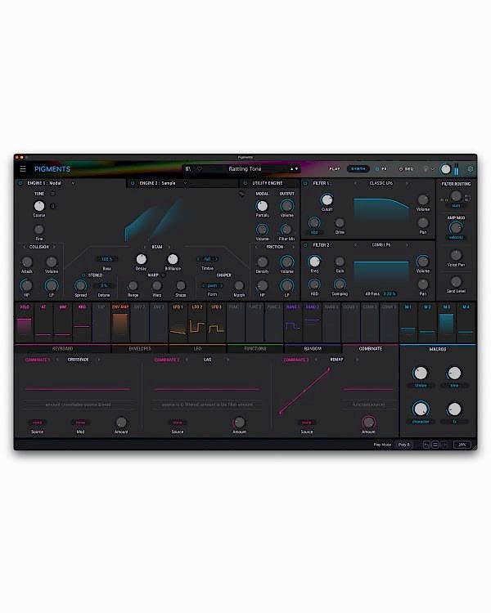Next Combinate 1 type arrow after CROSSFADE
Image resolution: width=491 pixels, height=613 pixels.
click(x=99, y=360)
